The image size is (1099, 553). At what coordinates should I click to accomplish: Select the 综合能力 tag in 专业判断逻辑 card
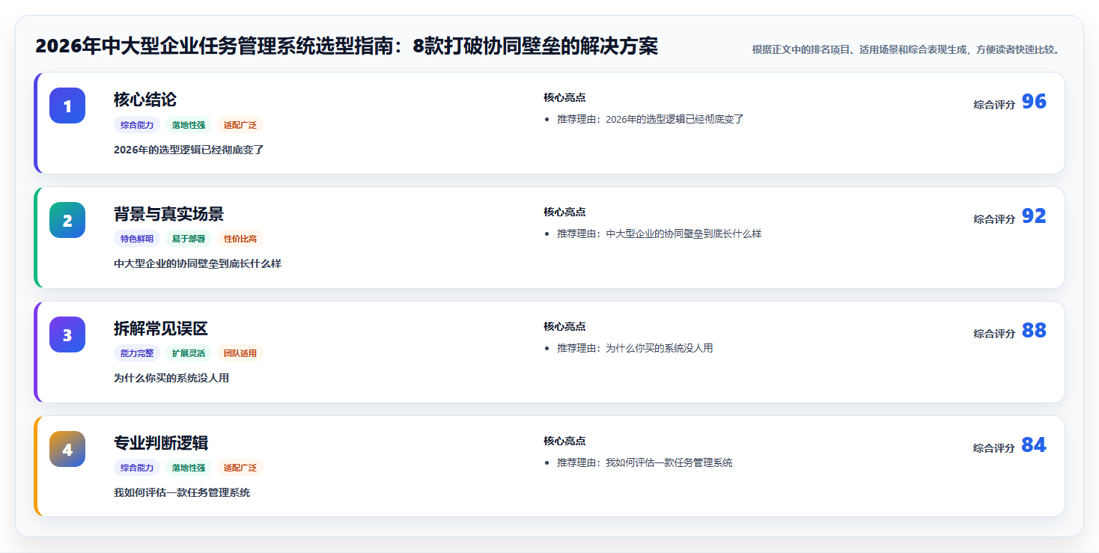(137, 468)
